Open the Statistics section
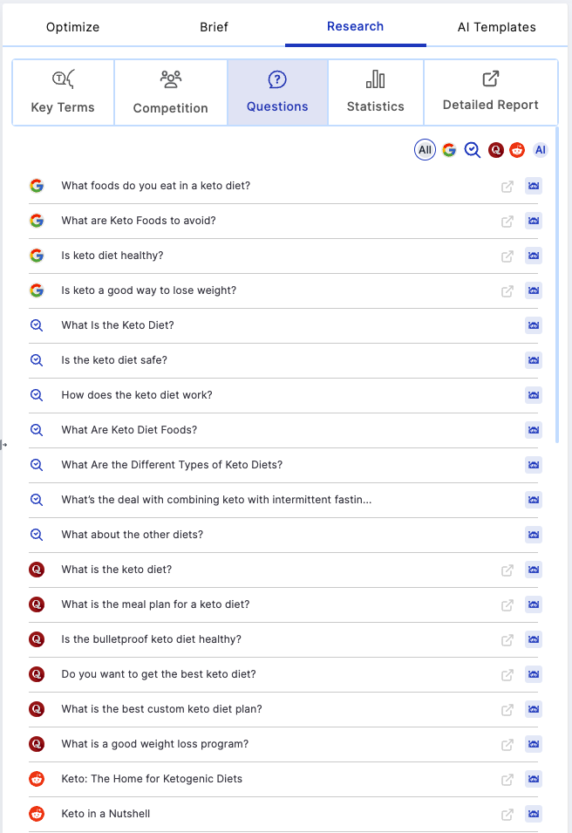Image resolution: width=572 pixels, height=833 pixels. coord(376,92)
